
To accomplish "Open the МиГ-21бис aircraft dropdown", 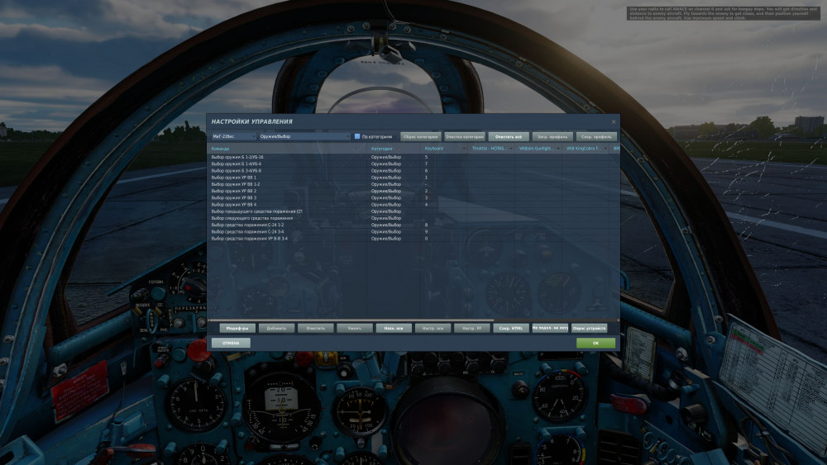I will click(233, 136).
